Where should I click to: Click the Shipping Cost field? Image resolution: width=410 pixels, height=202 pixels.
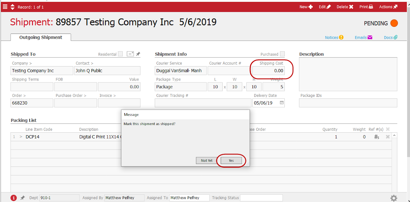(x=268, y=71)
